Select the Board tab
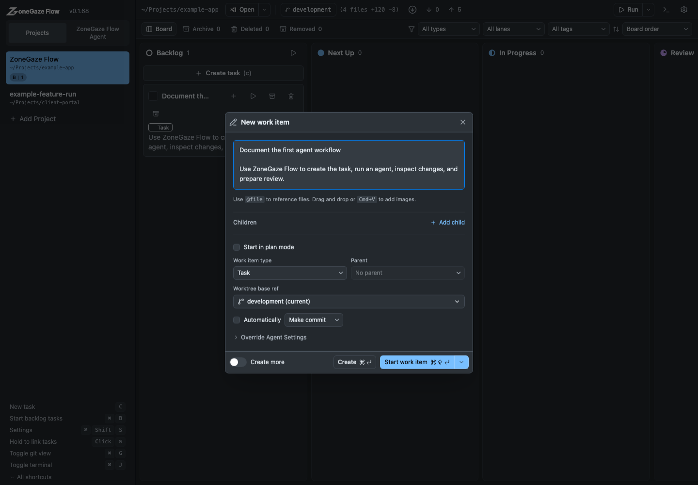 click(x=159, y=29)
